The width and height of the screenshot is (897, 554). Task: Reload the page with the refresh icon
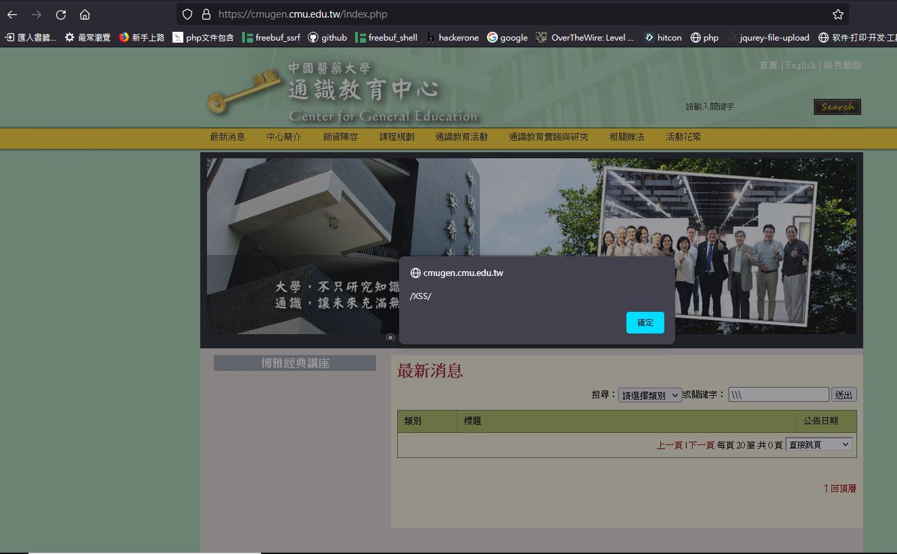point(61,14)
